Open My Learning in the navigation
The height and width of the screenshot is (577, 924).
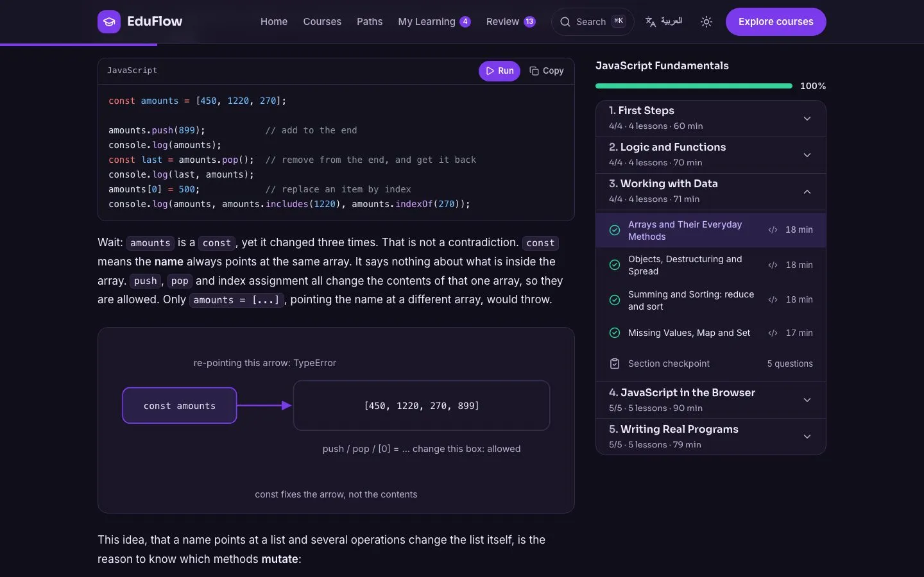[434, 22]
